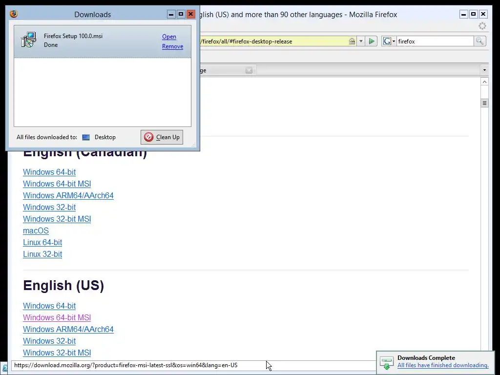Click English (US) Windows 64-bit link
This screenshot has width=500, height=375.
click(49, 306)
